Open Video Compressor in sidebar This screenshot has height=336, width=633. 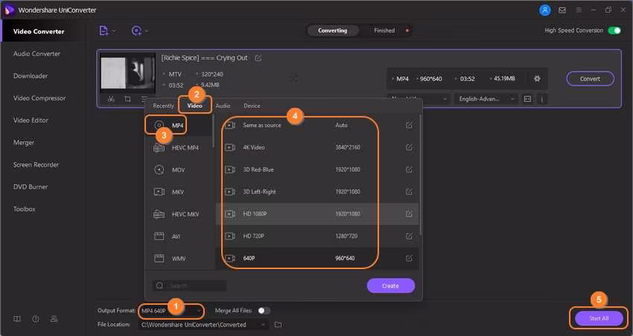coord(39,98)
